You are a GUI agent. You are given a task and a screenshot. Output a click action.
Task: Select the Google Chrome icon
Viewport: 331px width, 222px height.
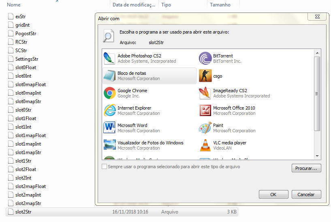[x=110, y=93]
